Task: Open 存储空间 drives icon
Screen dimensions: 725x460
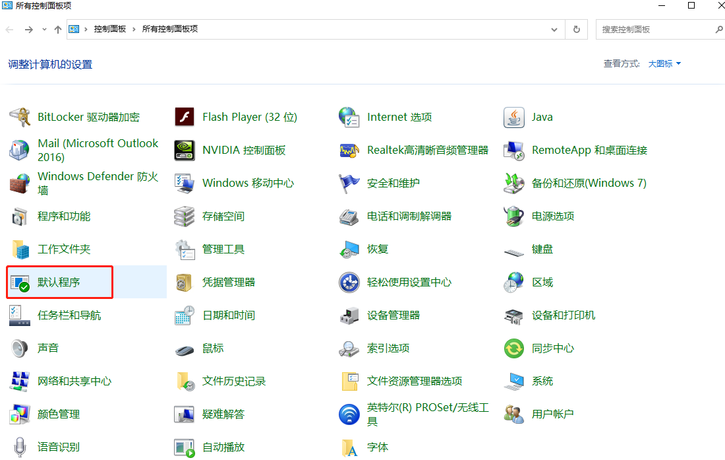Action: (x=185, y=216)
